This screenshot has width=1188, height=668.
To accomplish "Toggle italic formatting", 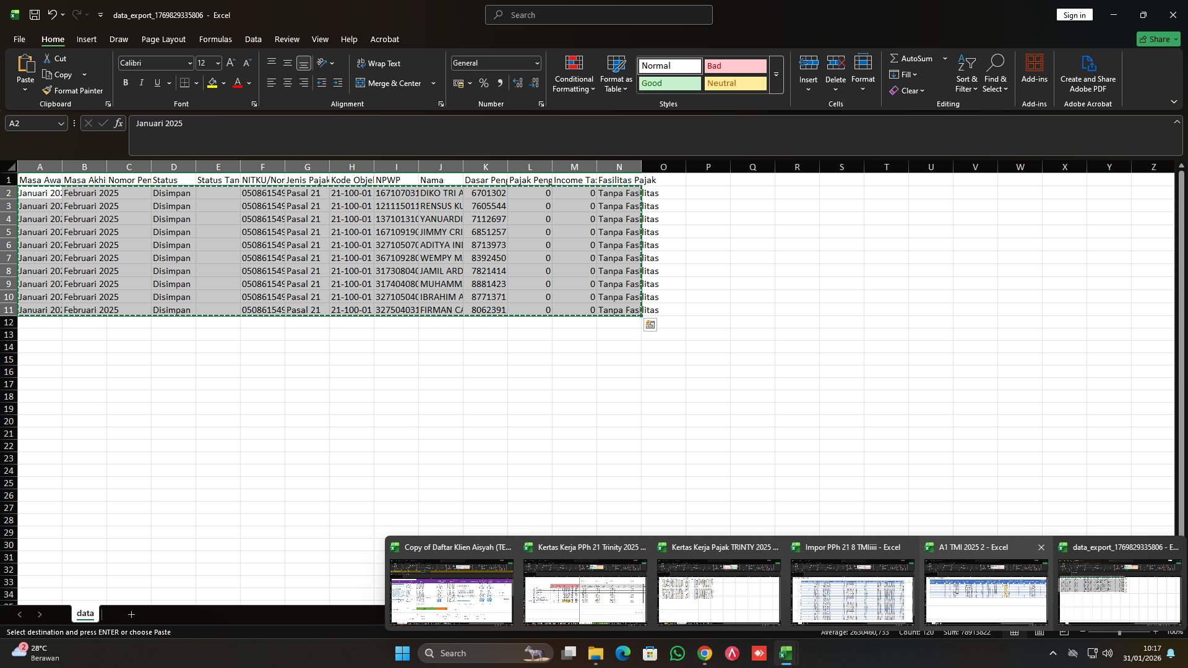I will click(x=140, y=82).
